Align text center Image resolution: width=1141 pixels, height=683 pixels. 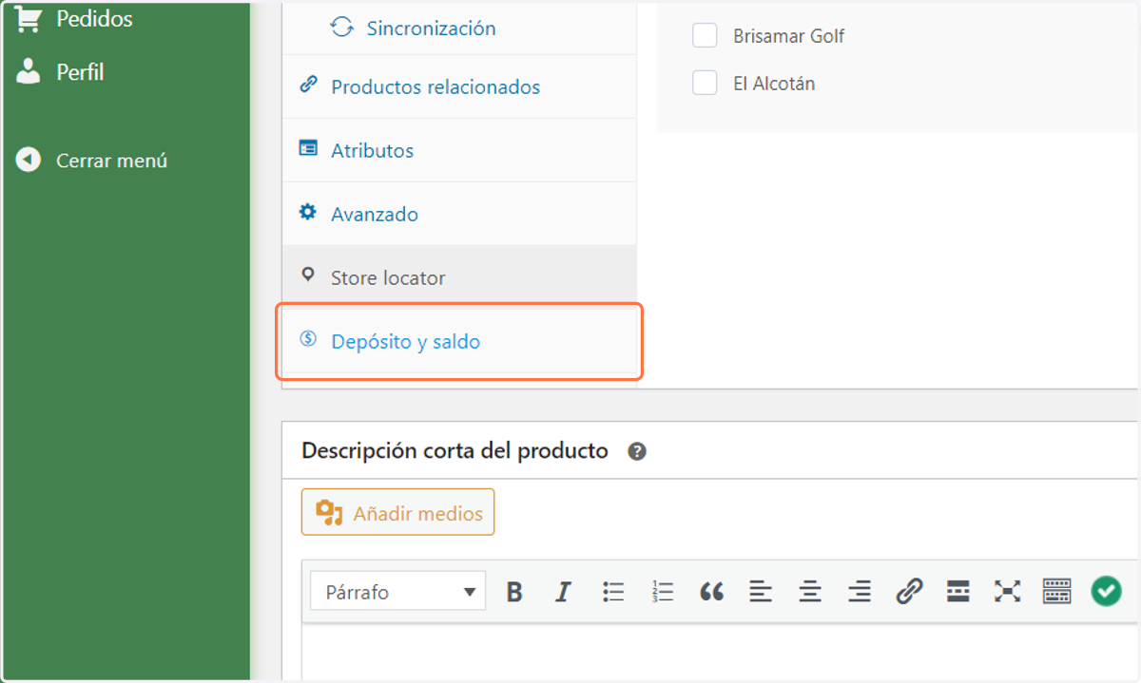coord(810,592)
